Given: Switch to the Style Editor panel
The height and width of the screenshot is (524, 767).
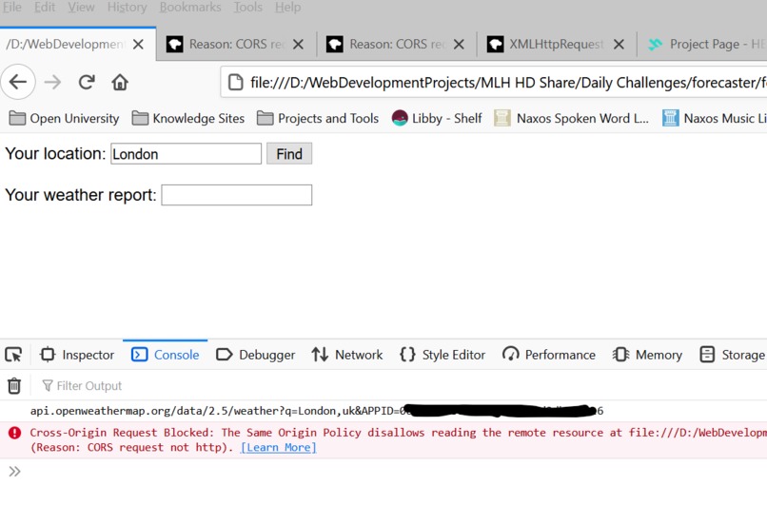Looking at the screenshot, I should (442, 355).
